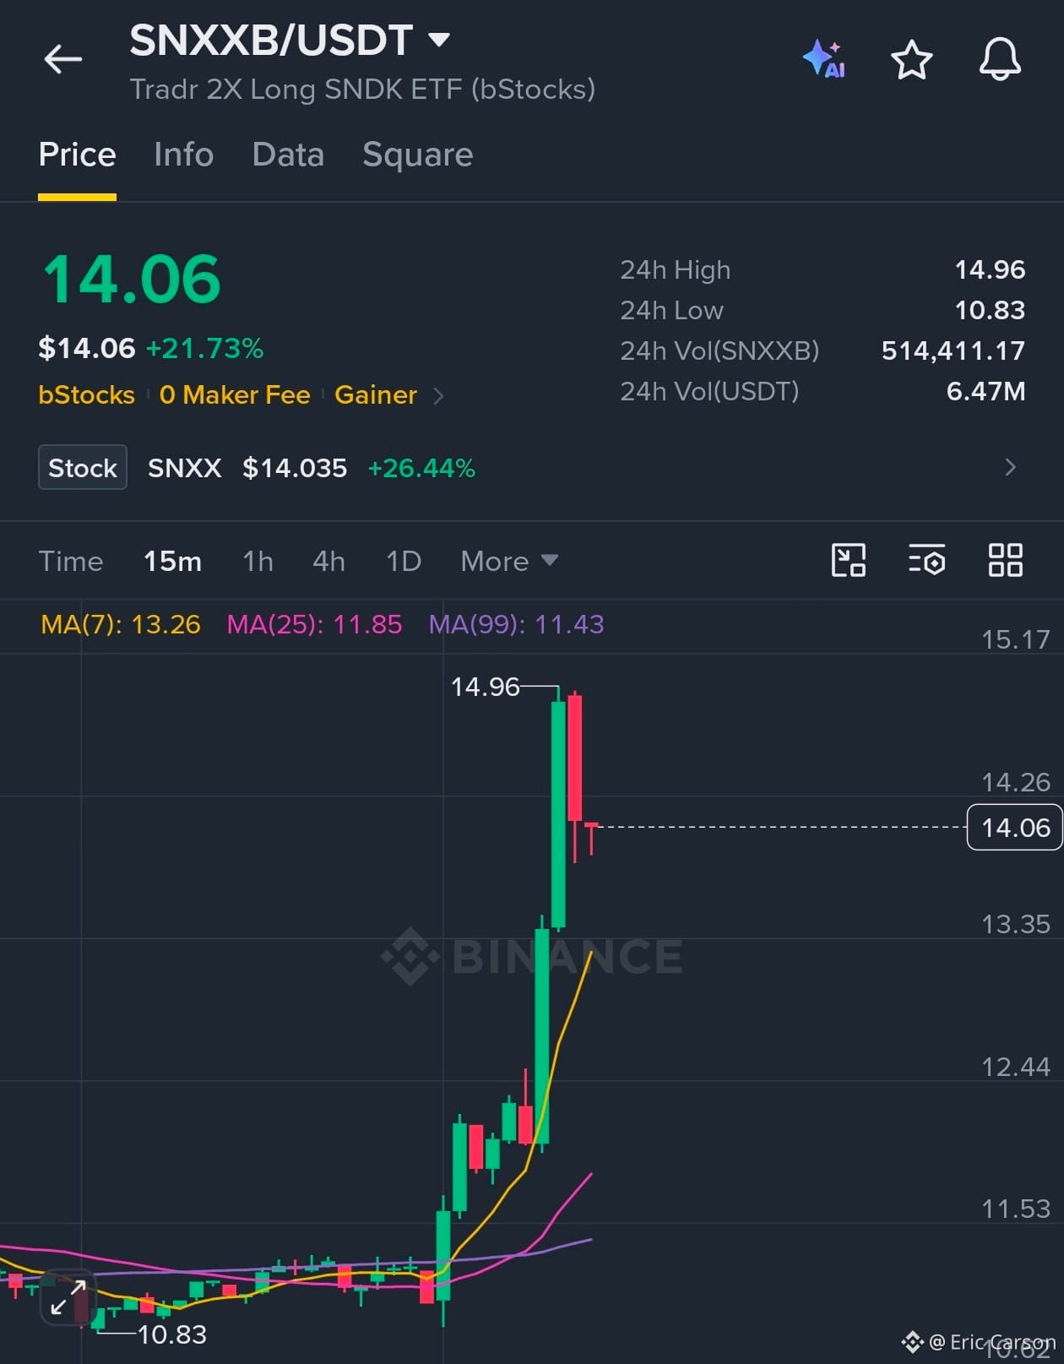This screenshot has height=1364, width=1064.
Task: Open tag details chevron beside Gainer
Action: [x=438, y=395]
